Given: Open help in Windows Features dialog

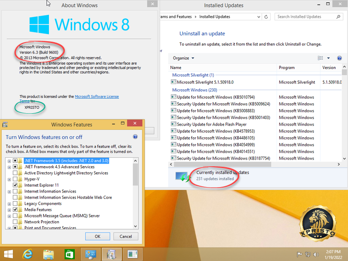Looking at the screenshot, I should pyautogui.click(x=135, y=137).
